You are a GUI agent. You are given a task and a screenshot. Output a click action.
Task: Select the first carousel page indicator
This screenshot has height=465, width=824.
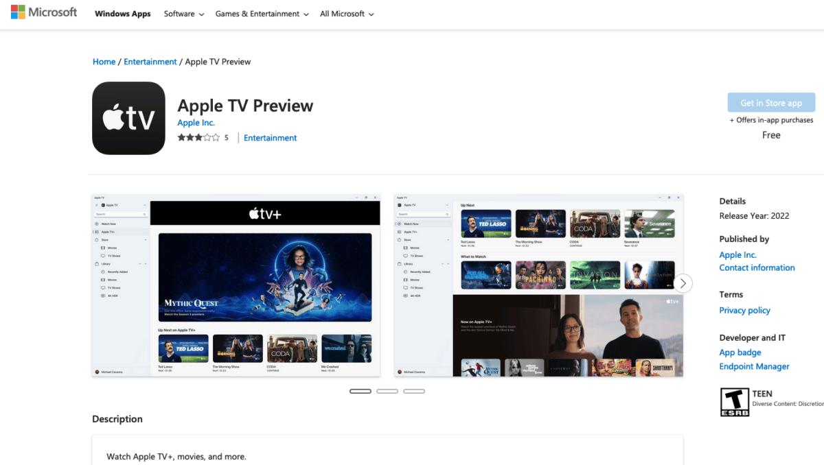tap(360, 391)
